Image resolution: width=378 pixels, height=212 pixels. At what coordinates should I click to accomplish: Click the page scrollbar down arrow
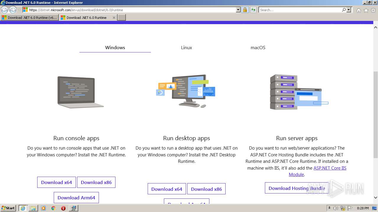point(375,198)
